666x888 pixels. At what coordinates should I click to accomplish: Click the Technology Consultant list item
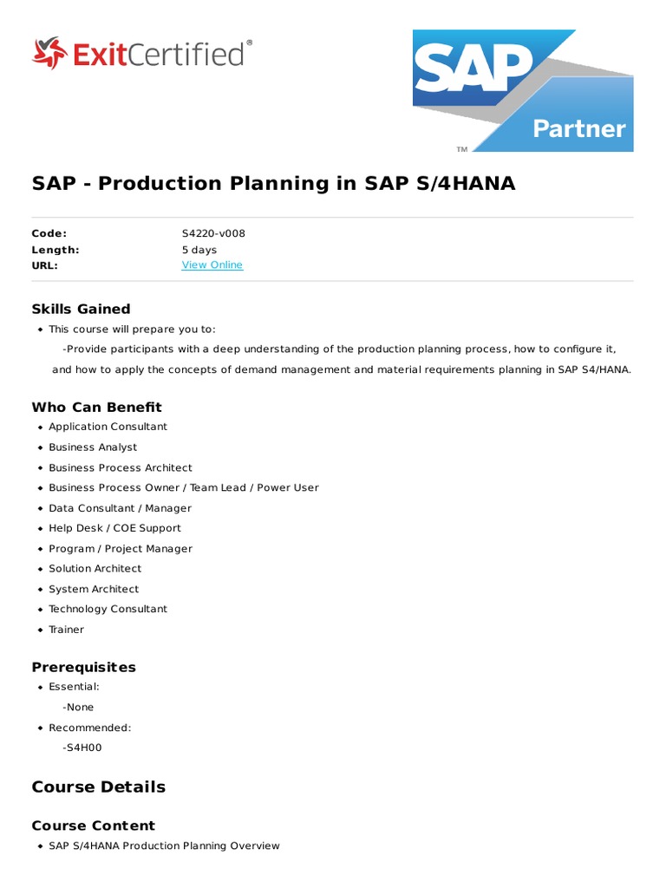[x=108, y=609]
